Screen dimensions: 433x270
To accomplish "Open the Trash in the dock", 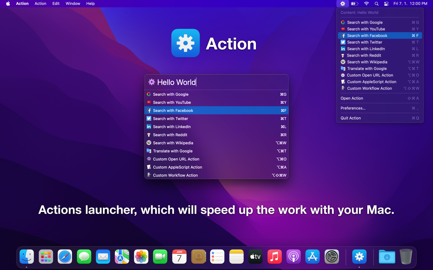I will [406, 257].
